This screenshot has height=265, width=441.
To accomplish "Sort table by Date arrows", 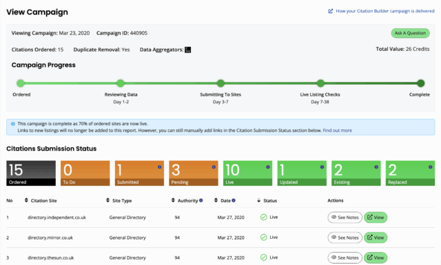I will 216,200.
